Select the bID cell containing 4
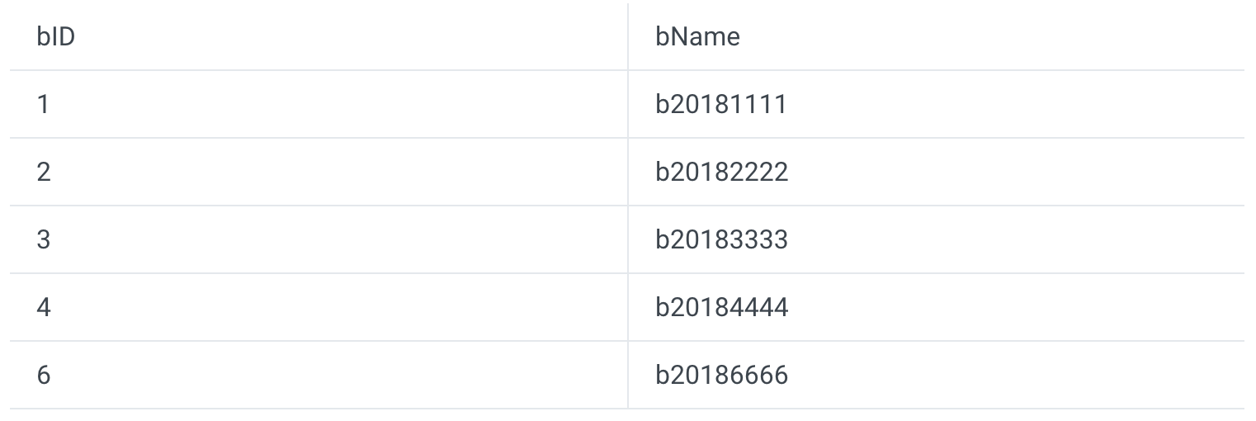The width and height of the screenshot is (1256, 421). click(x=44, y=308)
